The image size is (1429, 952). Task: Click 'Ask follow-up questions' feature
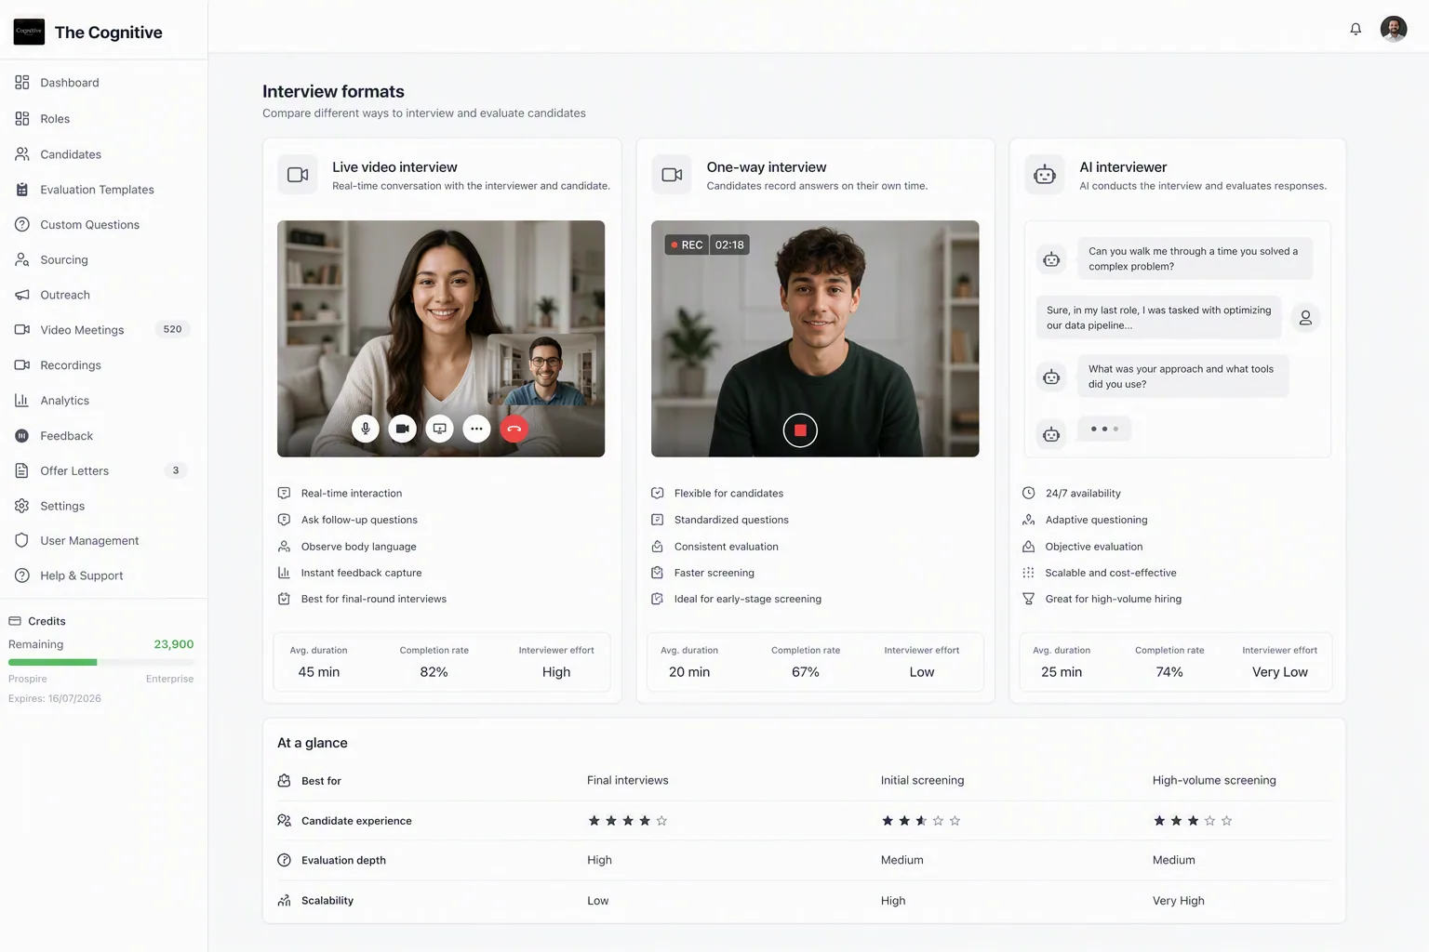tap(359, 520)
